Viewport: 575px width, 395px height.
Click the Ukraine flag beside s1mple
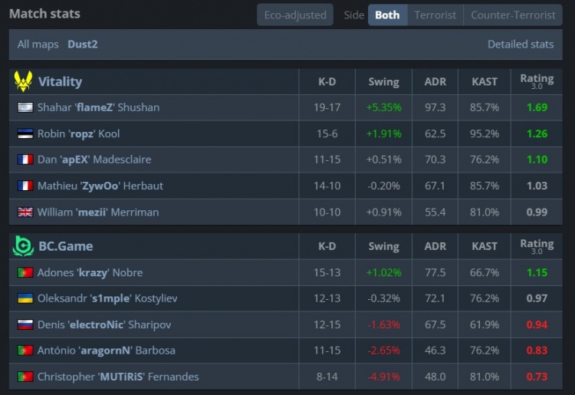[25, 298]
